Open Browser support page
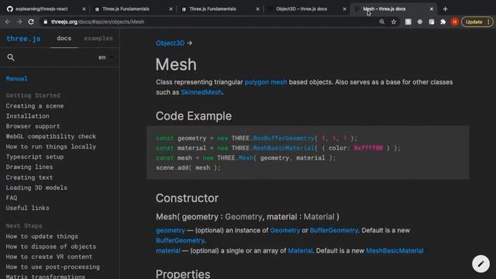This screenshot has height=279, width=496. 33,126
